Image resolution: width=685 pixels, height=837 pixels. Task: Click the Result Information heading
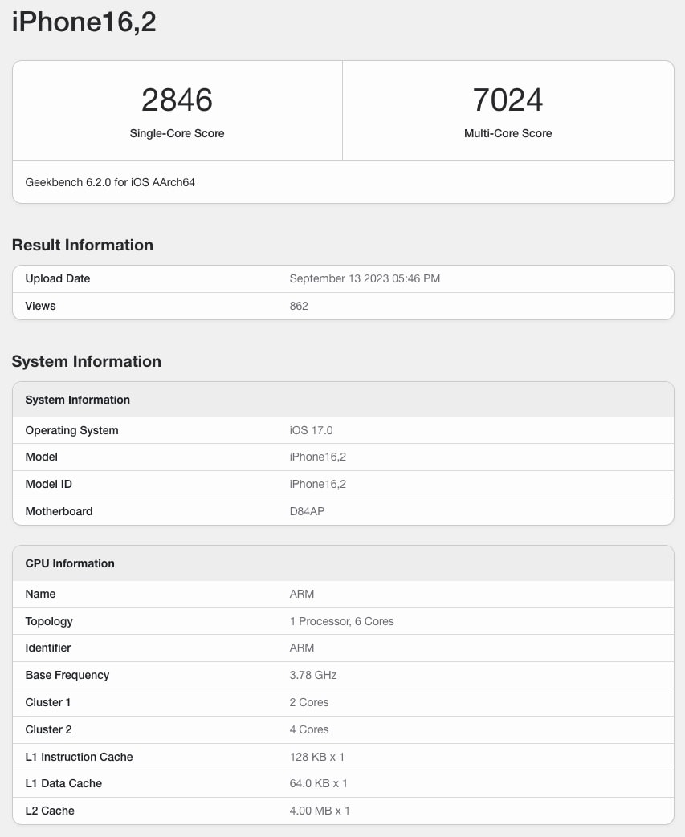tap(82, 245)
